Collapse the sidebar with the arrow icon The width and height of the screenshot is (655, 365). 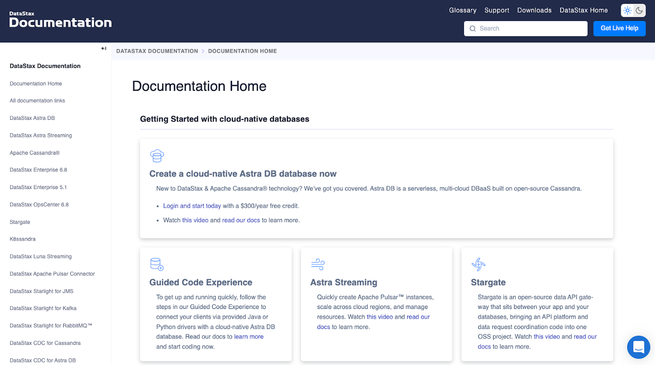tap(104, 48)
